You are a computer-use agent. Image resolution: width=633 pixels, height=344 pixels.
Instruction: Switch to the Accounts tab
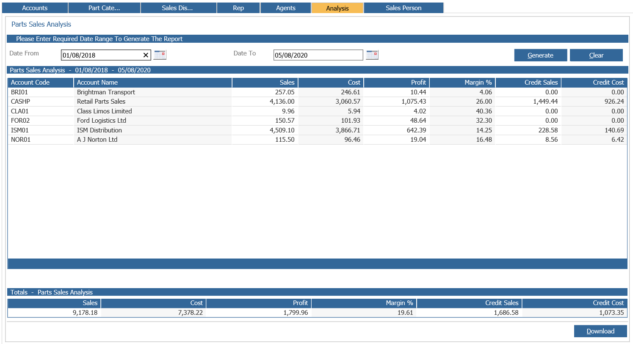point(35,8)
